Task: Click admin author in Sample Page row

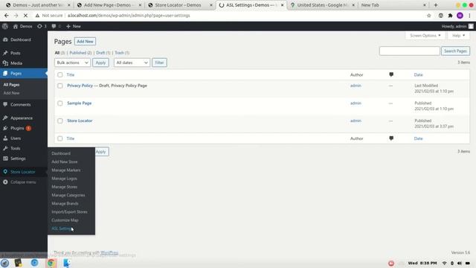Action: [356, 103]
